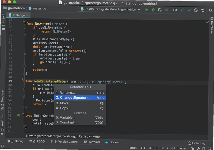The width and height of the screenshot is (214, 150).
Task: Click the NewRegisteredMeter function name in code
Action: (51, 81)
